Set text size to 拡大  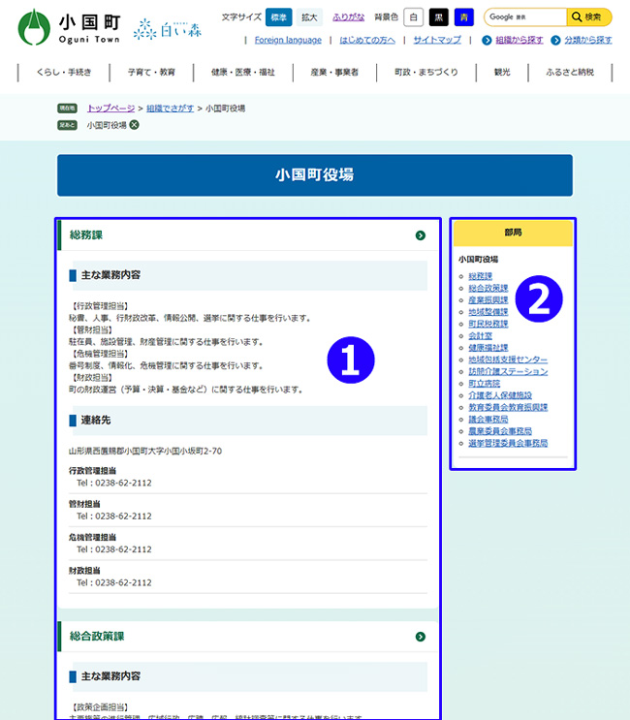coord(309,17)
